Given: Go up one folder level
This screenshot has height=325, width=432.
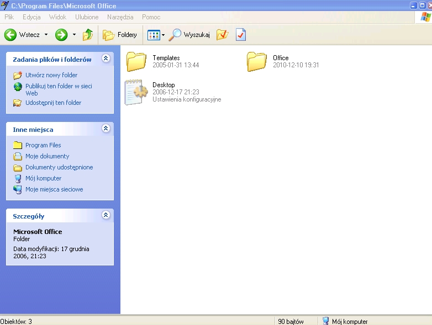Looking at the screenshot, I should pos(88,35).
